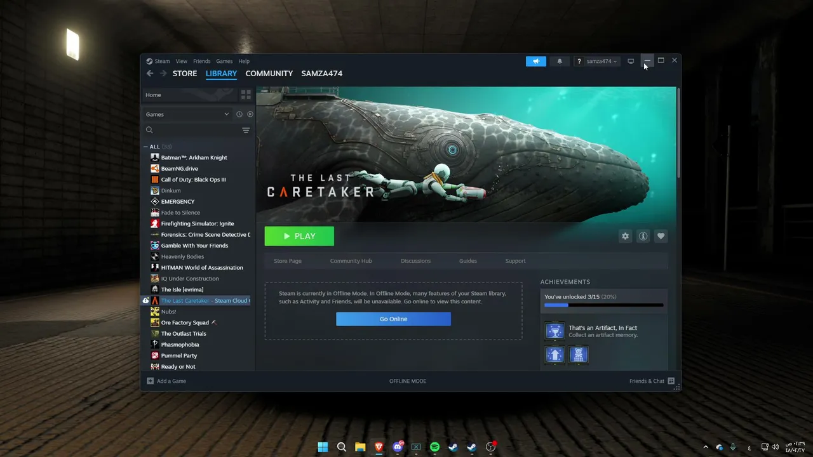Open Spotify from the taskbar
813x457 pixels.
pyautogui.click(x=434, y=447)
